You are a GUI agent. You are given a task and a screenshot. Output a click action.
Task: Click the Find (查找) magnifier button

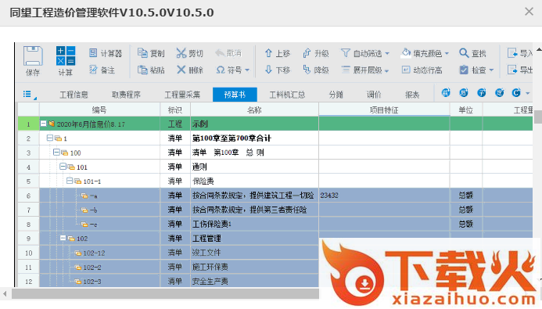(x=472, y=53)
